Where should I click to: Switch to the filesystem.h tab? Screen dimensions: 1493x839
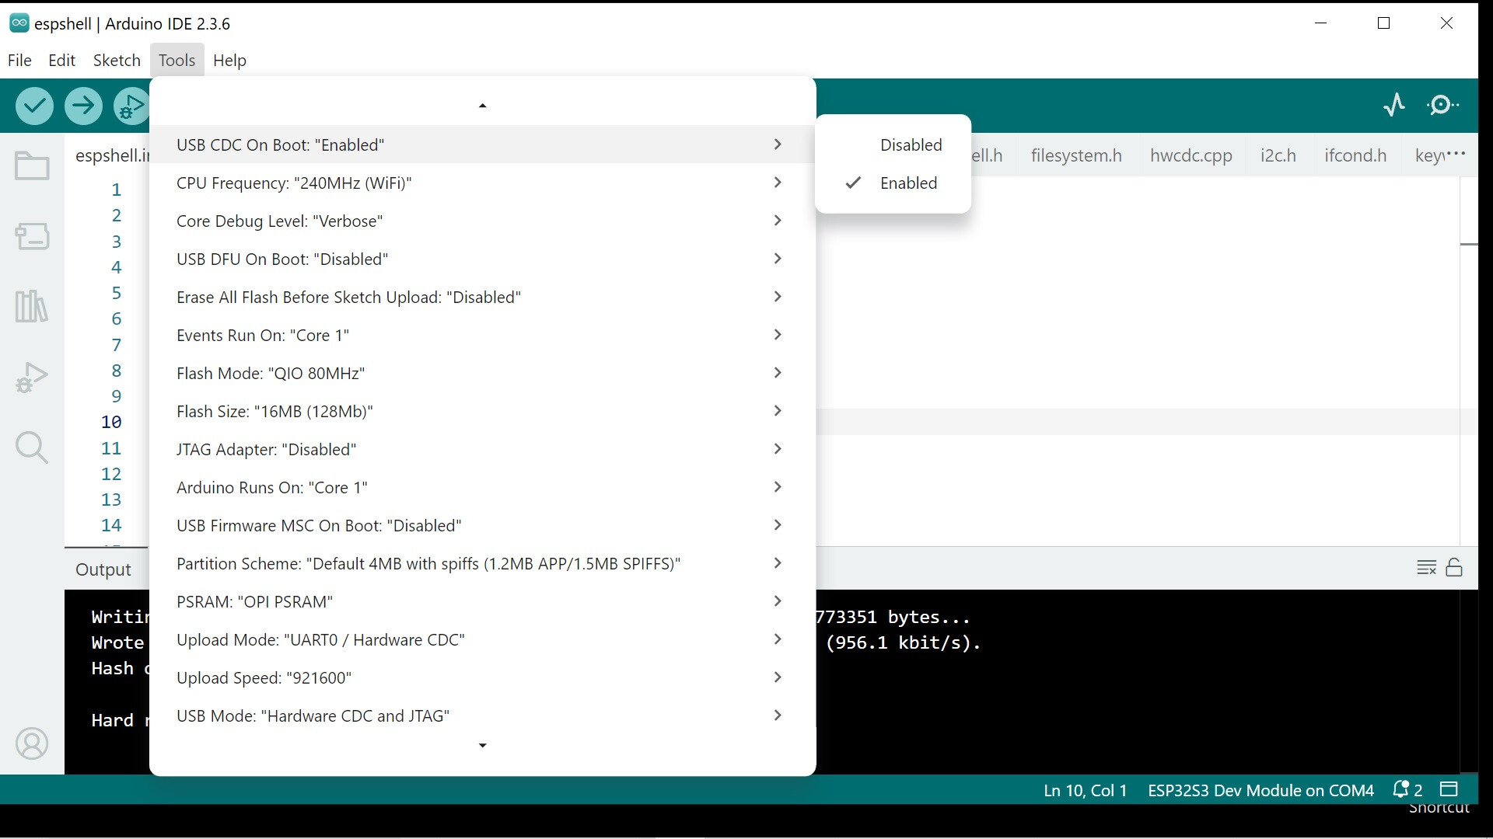click(1076, 155)
